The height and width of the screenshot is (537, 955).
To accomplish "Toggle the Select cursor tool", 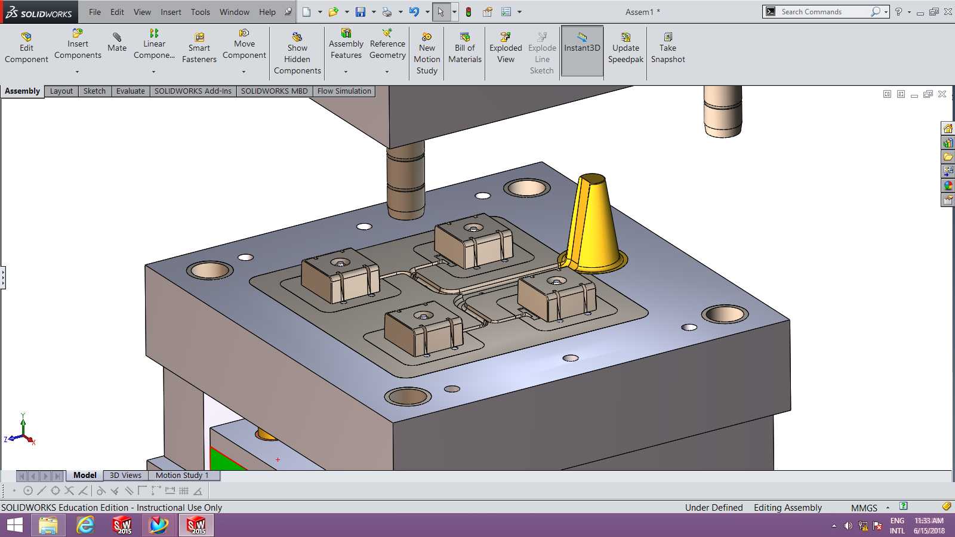I will click(x=440, y=12).
